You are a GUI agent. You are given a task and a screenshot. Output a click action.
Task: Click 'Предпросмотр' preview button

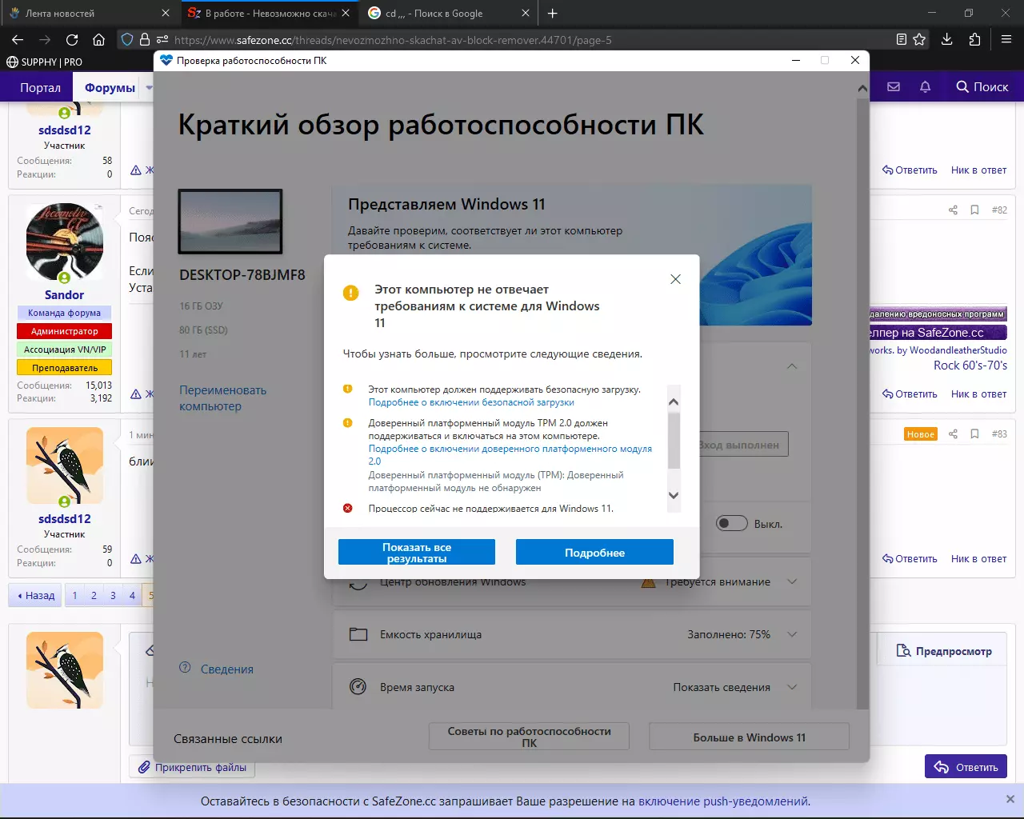pos(944,651)
